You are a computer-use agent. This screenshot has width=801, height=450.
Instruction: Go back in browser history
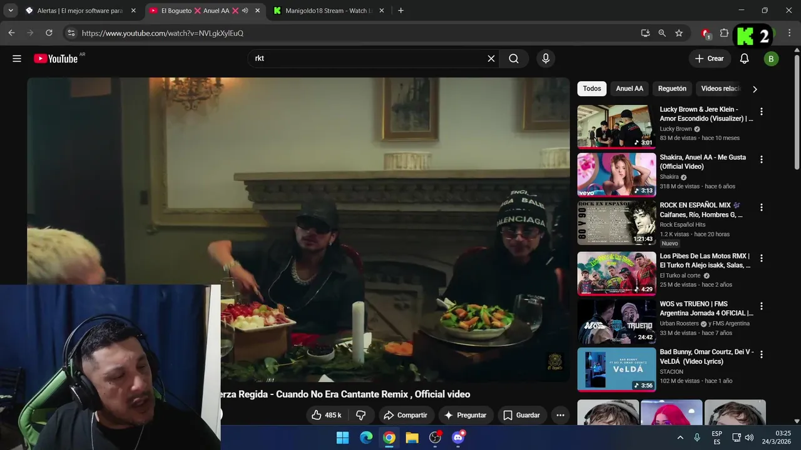coord(11,33)
